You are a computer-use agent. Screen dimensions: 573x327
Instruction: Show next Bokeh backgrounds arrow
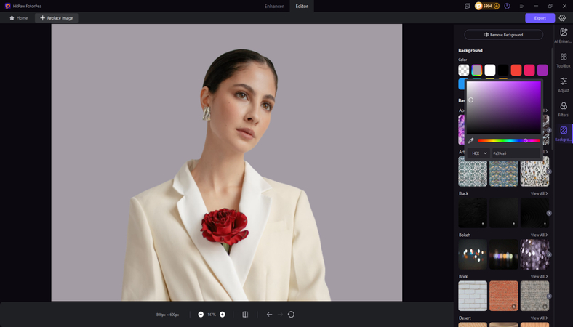point(549,254)
